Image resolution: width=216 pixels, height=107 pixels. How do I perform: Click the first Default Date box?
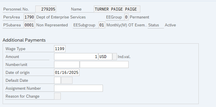57,80
